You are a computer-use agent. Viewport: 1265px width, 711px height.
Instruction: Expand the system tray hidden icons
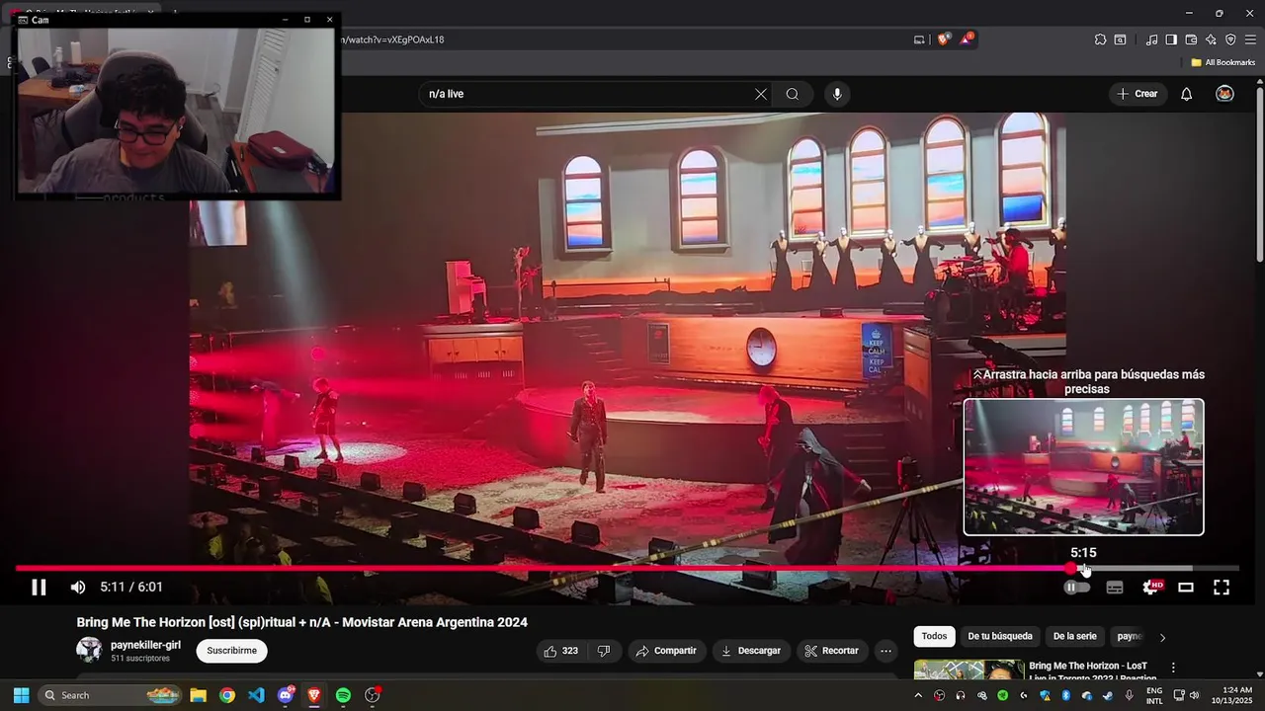pyautogui.click(x=918, y=695)
